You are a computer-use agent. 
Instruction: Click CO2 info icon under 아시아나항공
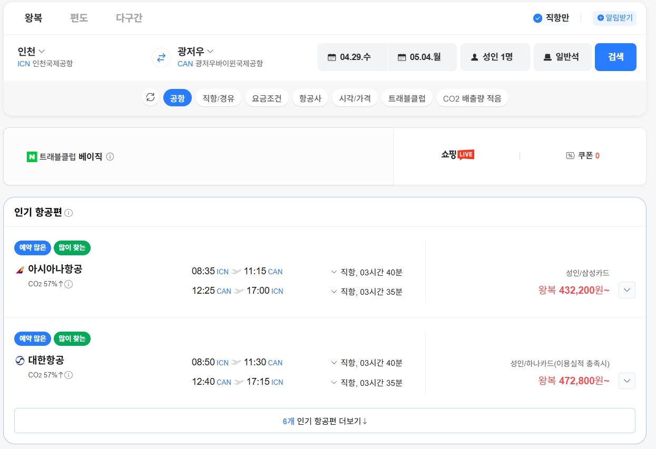pos(68,284)
